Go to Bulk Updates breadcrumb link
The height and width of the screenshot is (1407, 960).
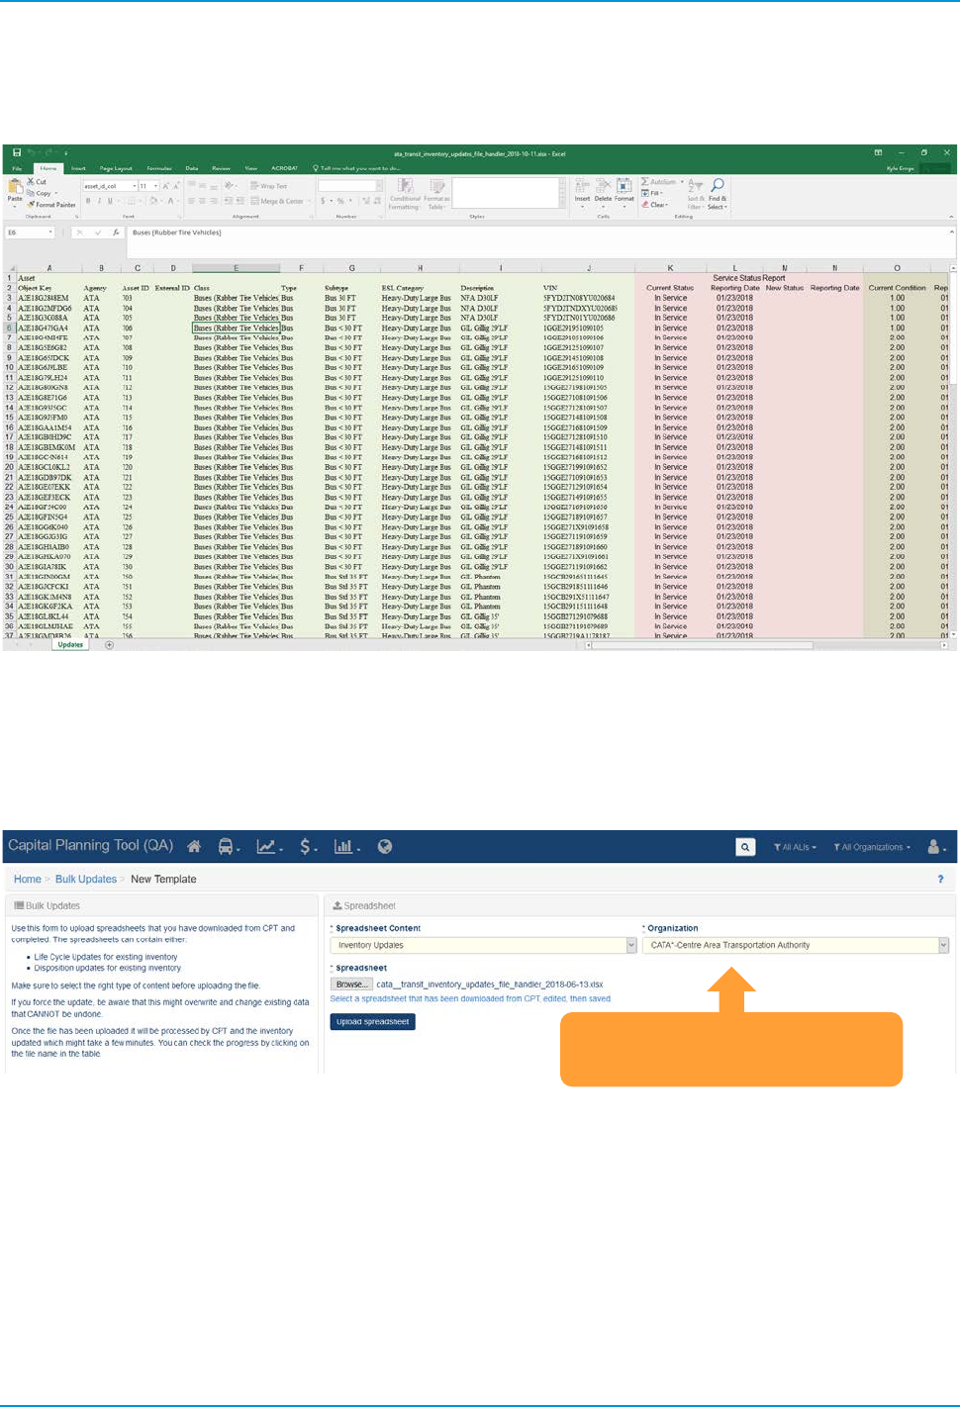coord(86,879)
